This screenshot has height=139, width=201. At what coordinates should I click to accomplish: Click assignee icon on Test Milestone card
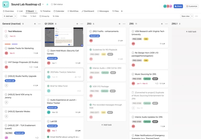[x=6, y=36]
